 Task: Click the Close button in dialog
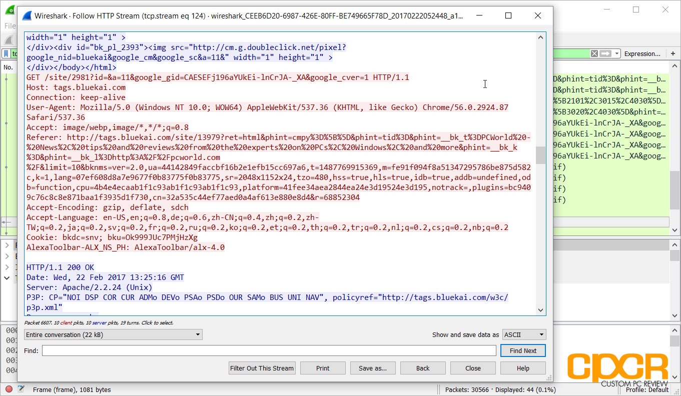pos(473,368)
